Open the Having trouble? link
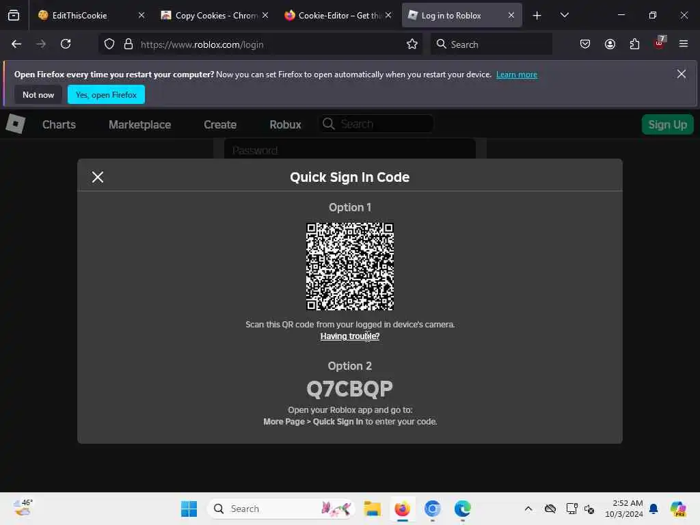 click(350, 336)
